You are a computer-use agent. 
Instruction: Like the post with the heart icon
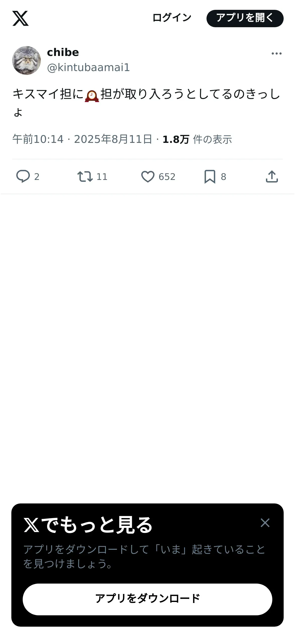[148, 176]
